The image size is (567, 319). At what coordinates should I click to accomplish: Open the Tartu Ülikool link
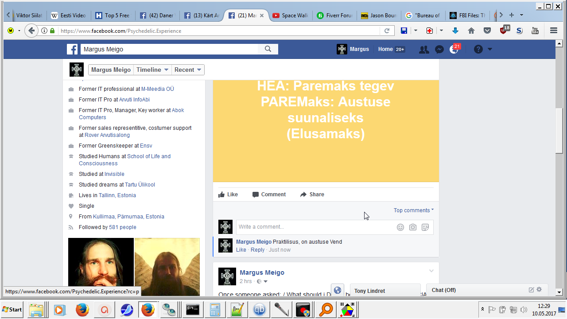140,185
